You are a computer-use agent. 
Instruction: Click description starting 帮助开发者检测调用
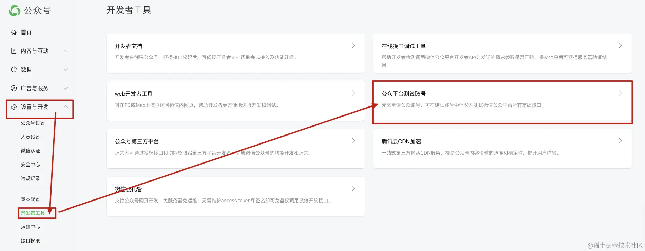[494, 61]
